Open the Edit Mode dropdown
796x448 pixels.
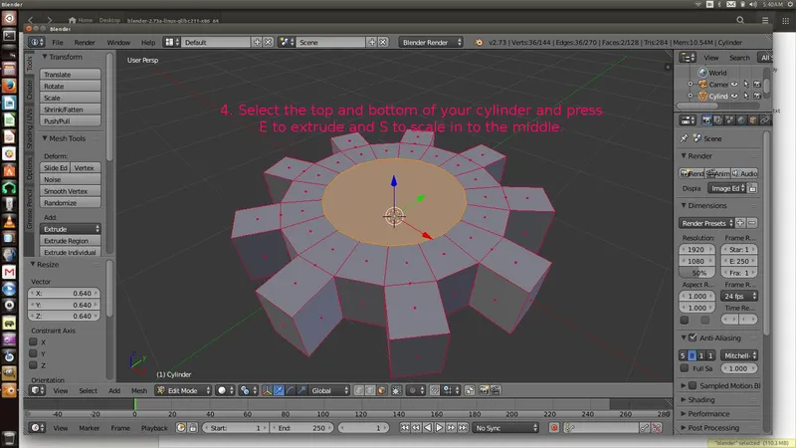point(181,390)
